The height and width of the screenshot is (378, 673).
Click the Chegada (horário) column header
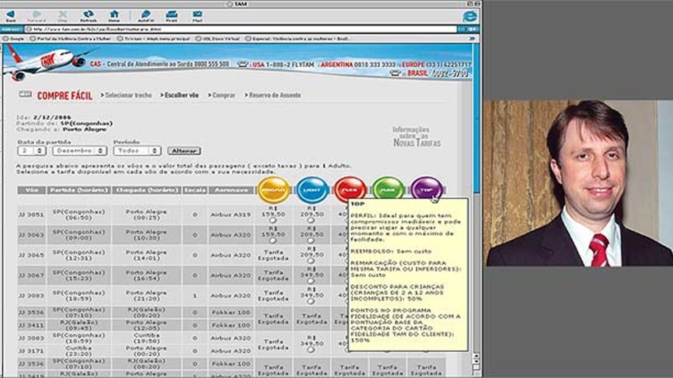pos(146,190)
